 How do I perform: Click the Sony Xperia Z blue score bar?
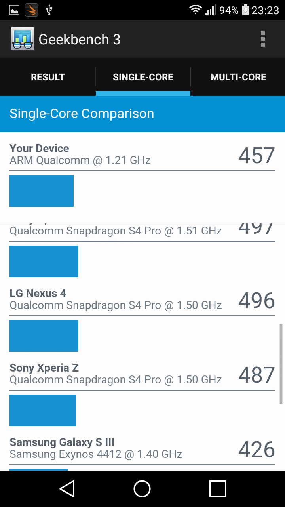point(43,410)
